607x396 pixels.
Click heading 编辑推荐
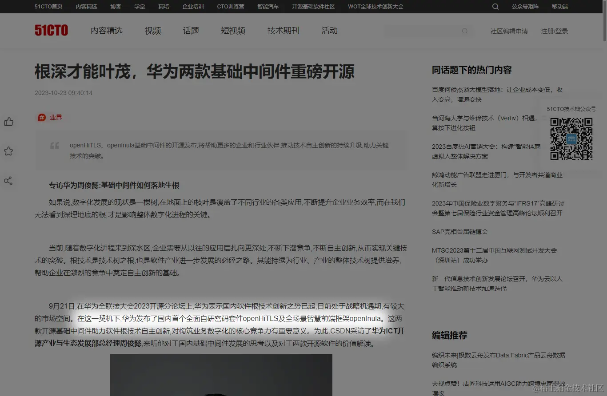point(450,335)
